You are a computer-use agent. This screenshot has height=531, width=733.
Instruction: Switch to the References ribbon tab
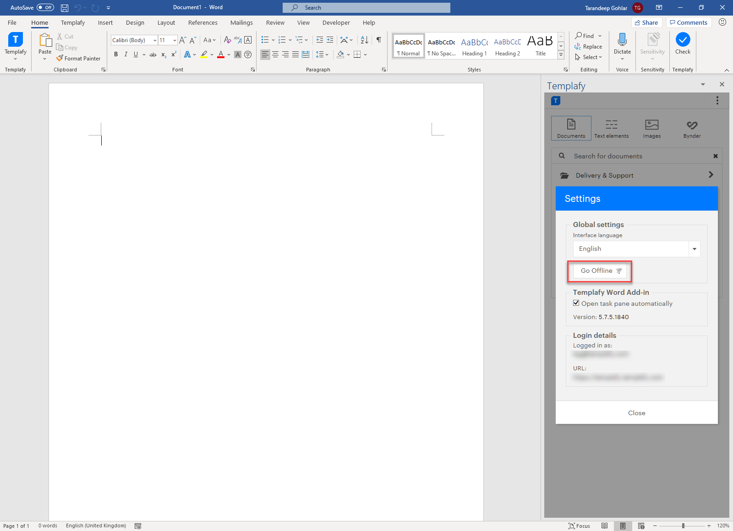[x=202, y=22]
